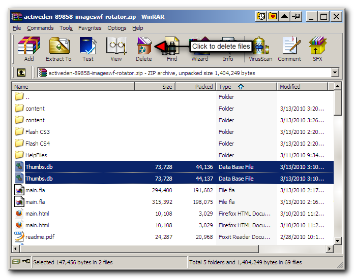The height and width of the screenshot is (279, 354).
Task: Sort by the Size column header
Action: click(155, 86)
